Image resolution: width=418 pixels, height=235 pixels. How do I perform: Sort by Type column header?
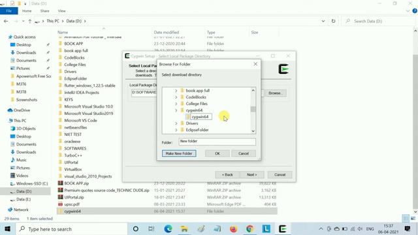point(211,33)
